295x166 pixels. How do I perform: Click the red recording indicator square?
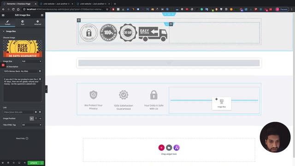(3, 65)
